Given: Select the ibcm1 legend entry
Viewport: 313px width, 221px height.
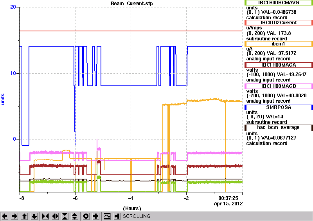Looking at the screenshot, I should pyautogui.click(x=279, y=44).
